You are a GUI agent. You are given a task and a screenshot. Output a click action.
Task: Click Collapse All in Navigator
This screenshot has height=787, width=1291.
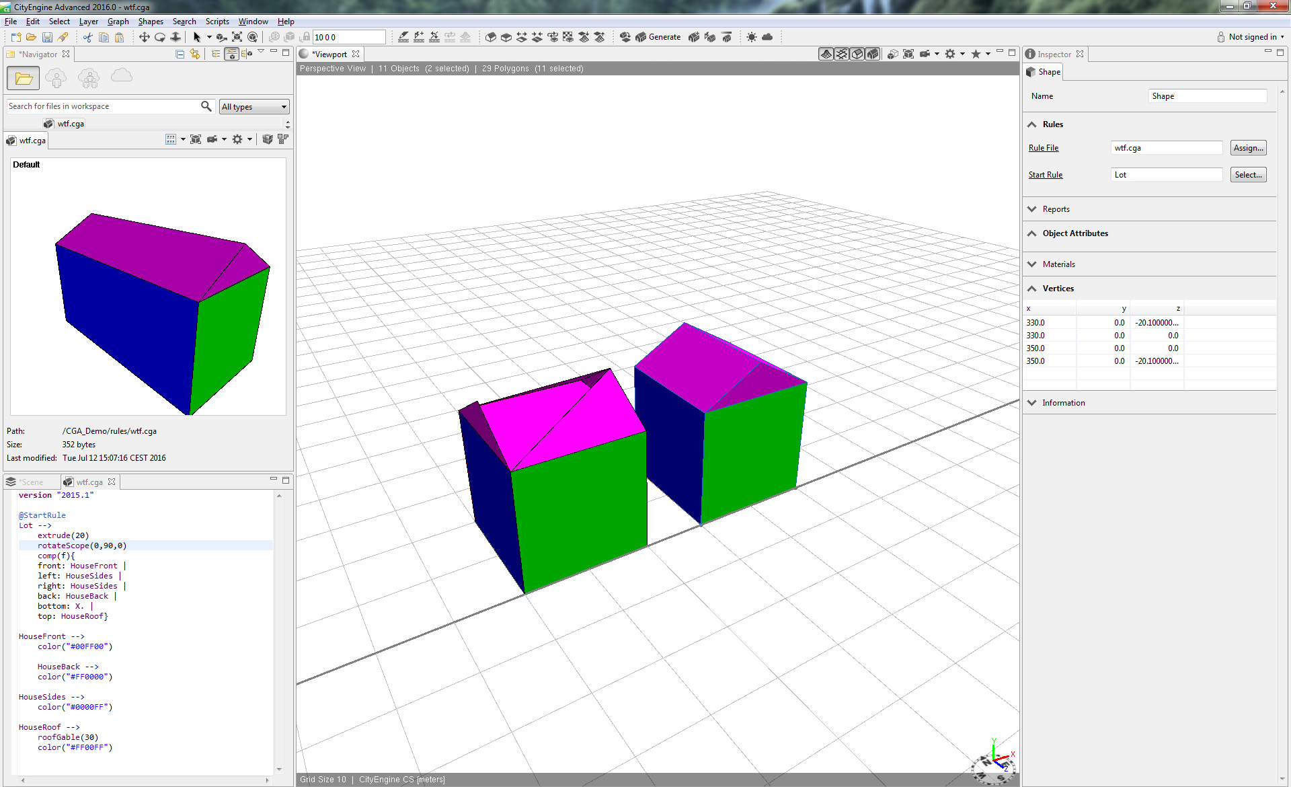click(x=180, y=54)
